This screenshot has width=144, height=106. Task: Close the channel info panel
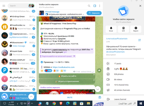(140, 6)
